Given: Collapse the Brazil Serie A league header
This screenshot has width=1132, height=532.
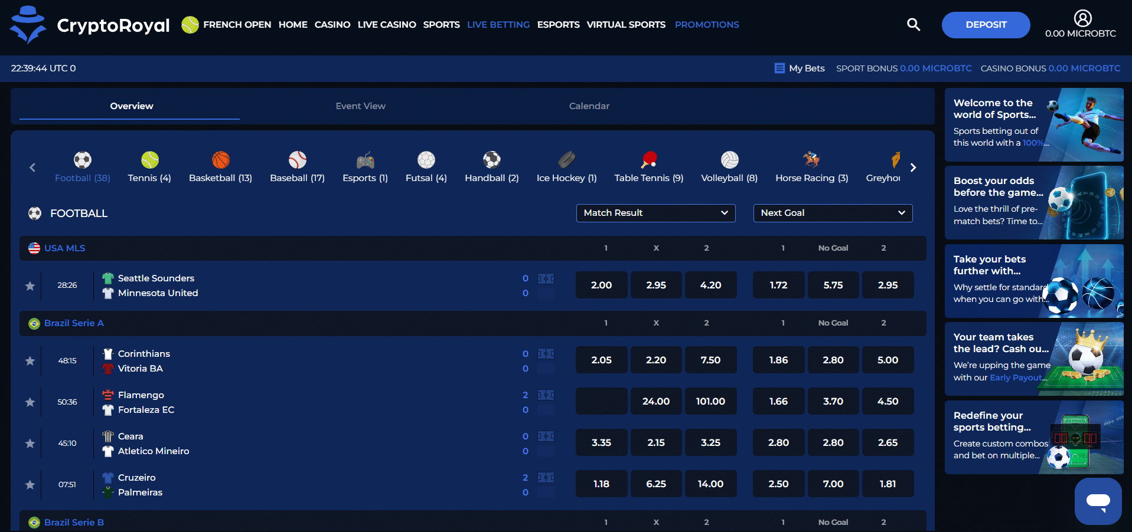Looking at the screenshot, I should pos(472,323).
